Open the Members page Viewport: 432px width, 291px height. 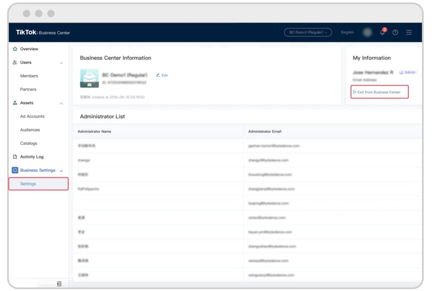[30, 76]
